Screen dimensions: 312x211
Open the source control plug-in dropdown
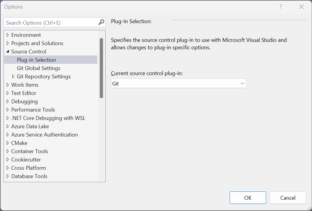click(x=178, y=83)
